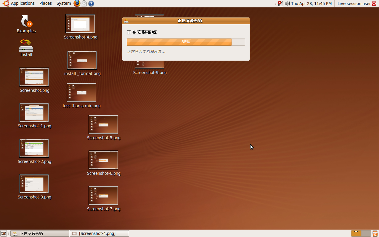Open the mail launcher in top panel

[x=84, y=4]
